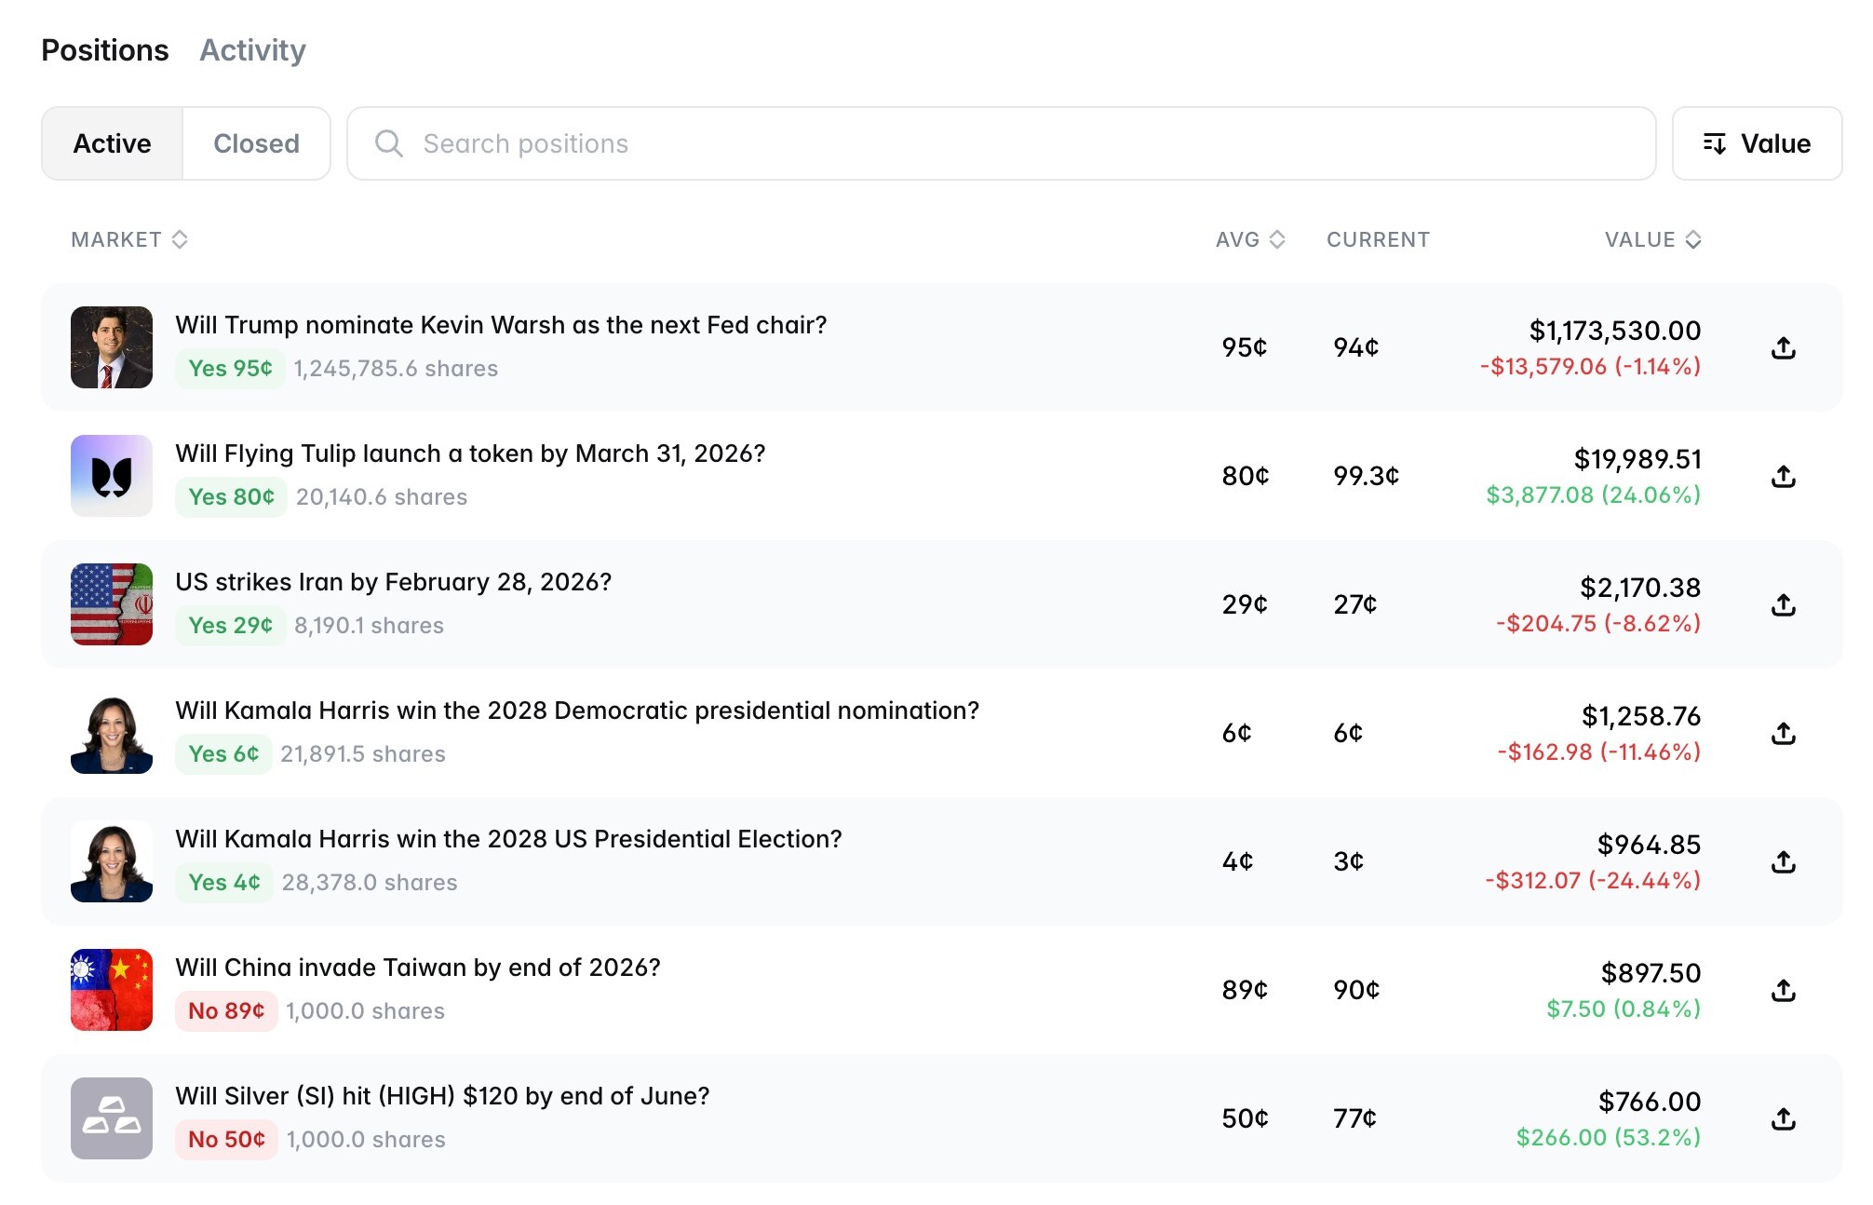Share the Silver $120 position
Image resolution: width=1873 pixels, height=1205 pixels.
point(1784,1117)
